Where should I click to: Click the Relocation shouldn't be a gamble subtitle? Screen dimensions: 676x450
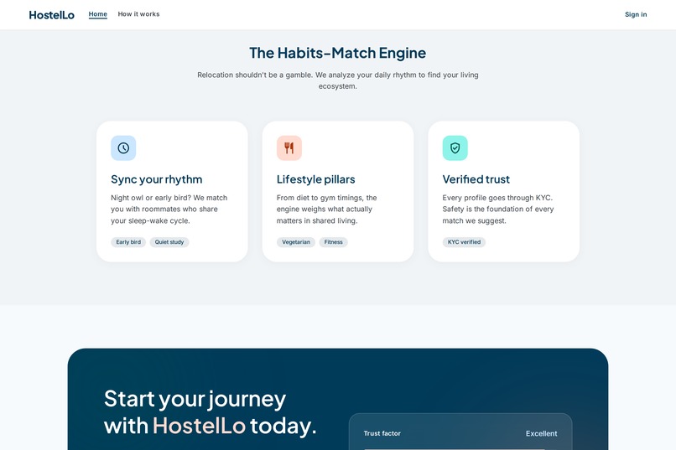[x=338, y=80]
